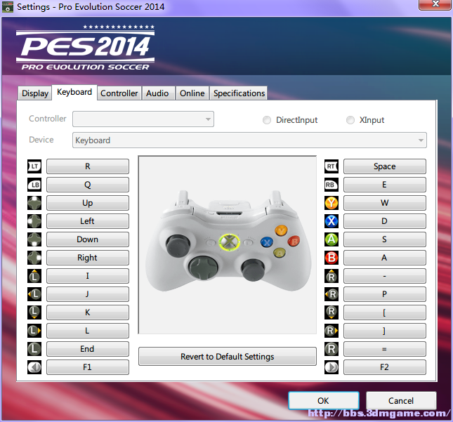Close the Settings window
Viewport: 453px width, 422px height.
pos(435,4)
